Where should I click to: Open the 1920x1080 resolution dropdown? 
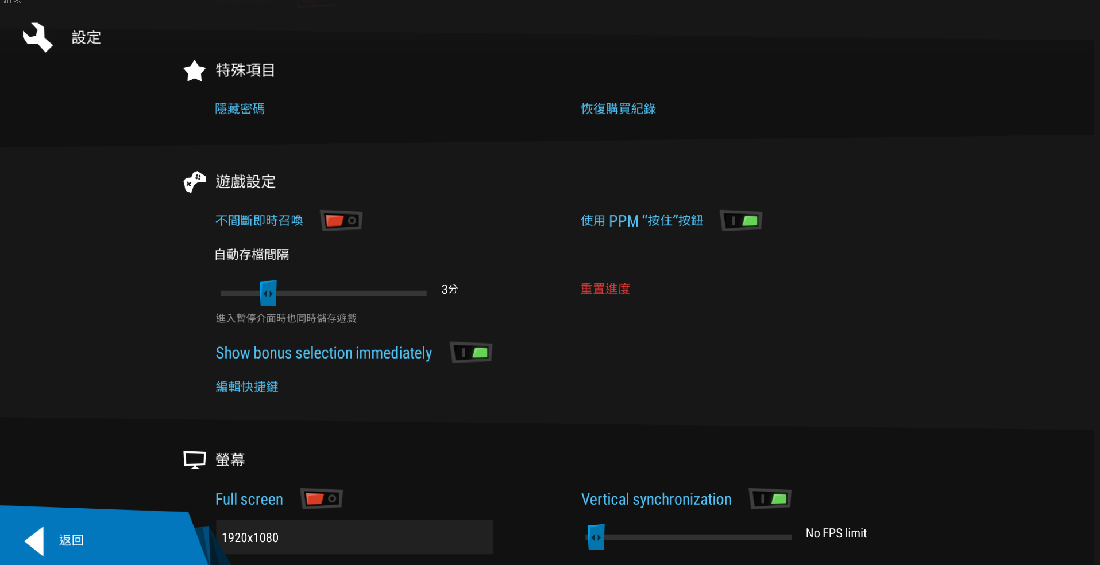tap(354, 537)
